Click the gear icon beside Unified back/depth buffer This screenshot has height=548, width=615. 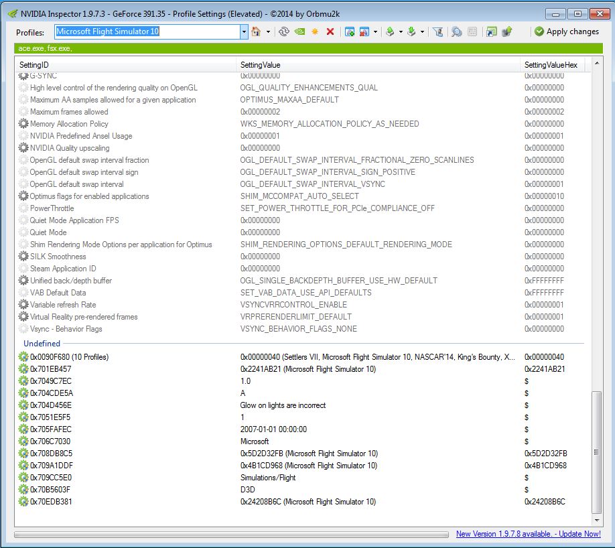23,281
